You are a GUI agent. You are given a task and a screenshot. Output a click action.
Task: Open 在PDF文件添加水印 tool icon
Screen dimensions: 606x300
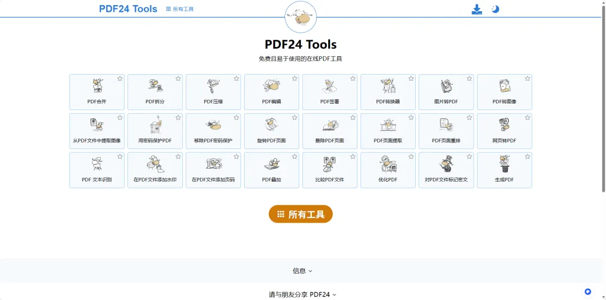[x=155, y=164]
